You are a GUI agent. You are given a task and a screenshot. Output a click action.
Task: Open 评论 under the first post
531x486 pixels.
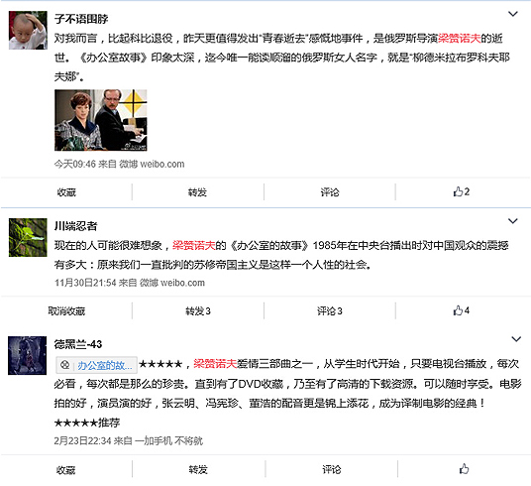tap(330, 192)
